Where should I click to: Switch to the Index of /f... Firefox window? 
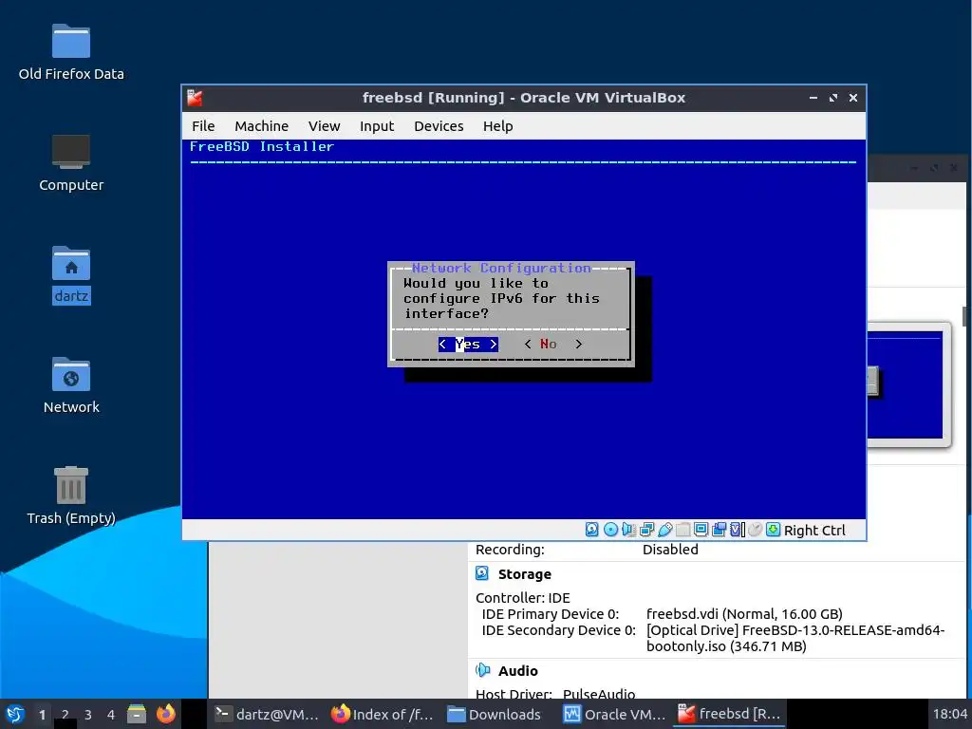click(383, 714)
